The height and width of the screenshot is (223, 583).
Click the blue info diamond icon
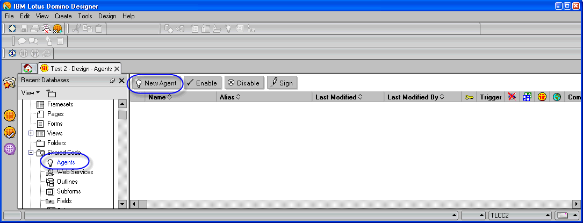[x=12, y=53]
